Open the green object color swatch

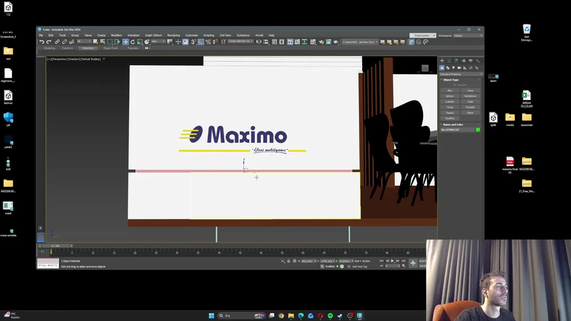pos(478,130)
